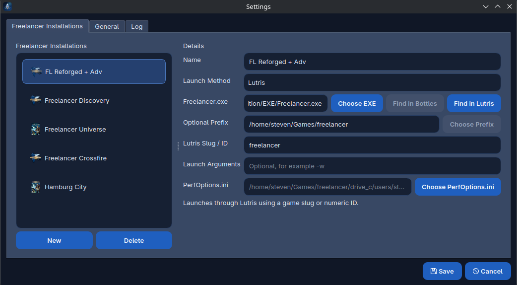Click the Choose PerfOptions.ini button

(457, 187)
